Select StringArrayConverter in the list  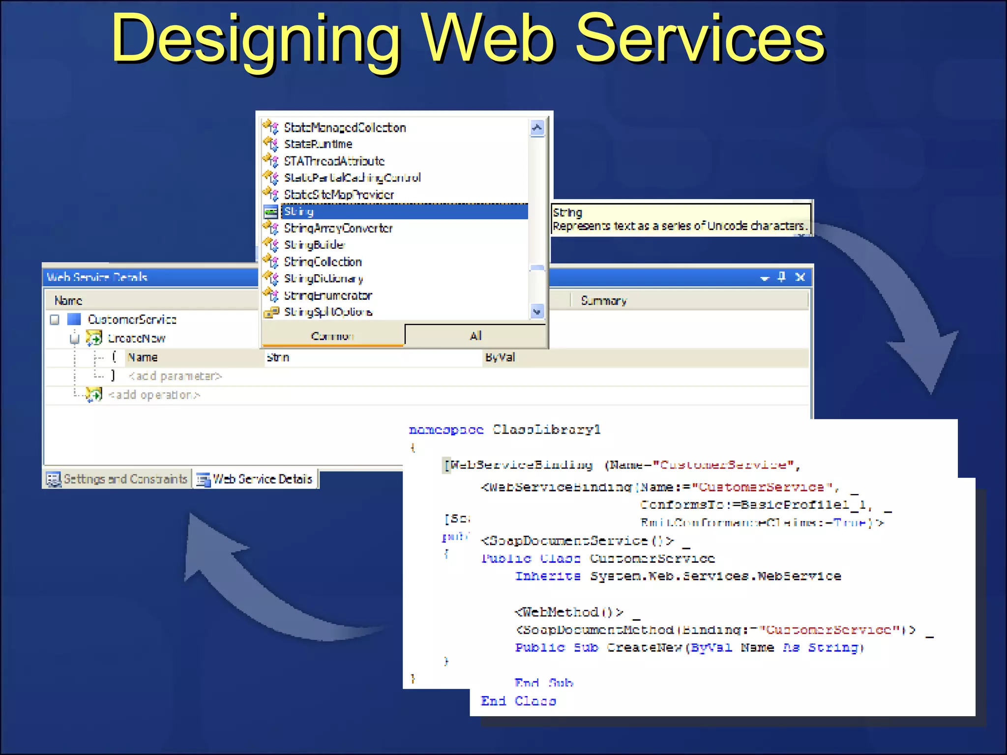pos(338,228)
